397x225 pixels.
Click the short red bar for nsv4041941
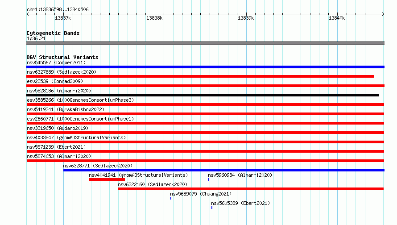pos(107,179)
